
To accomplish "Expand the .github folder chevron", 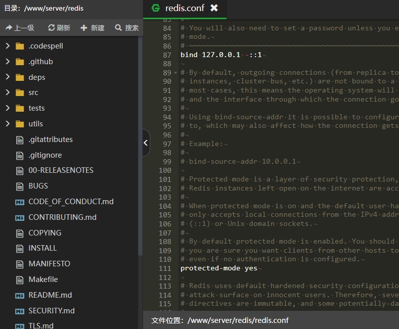I will [8, 62].
